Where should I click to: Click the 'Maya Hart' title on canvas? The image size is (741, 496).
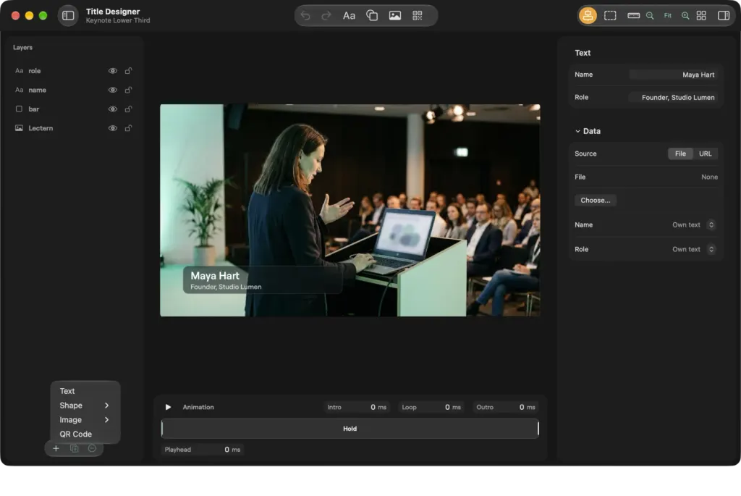(214, 276)
